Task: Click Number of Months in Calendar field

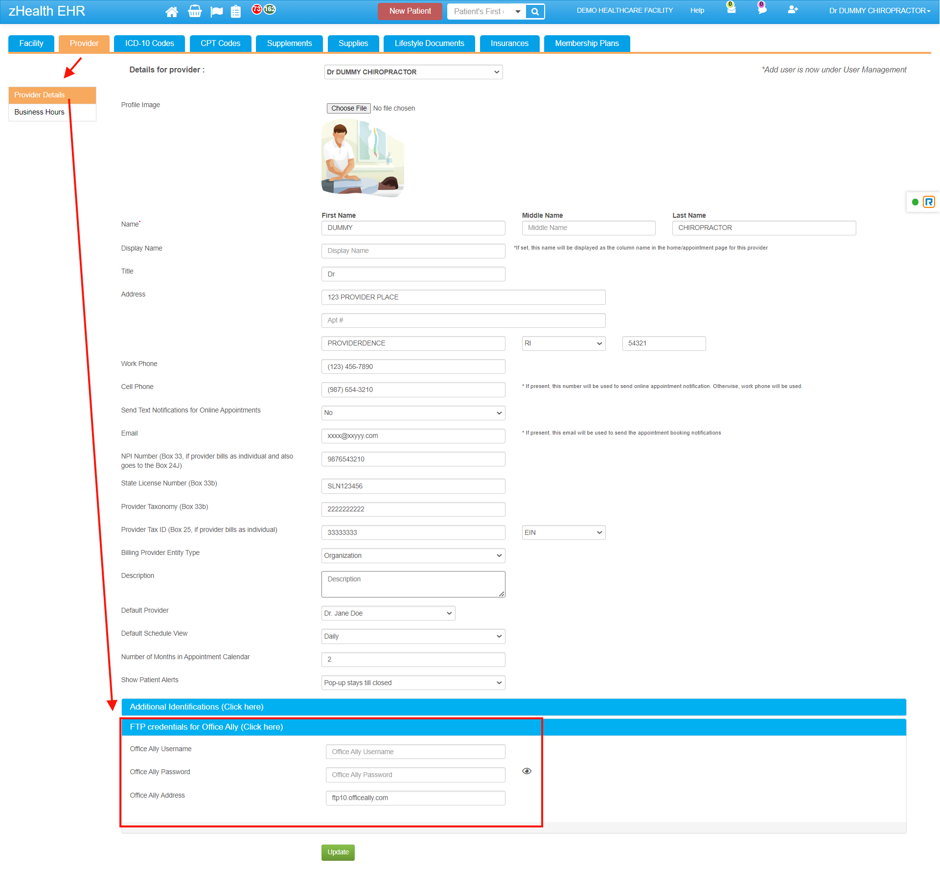Action: [x=413, y=660]
